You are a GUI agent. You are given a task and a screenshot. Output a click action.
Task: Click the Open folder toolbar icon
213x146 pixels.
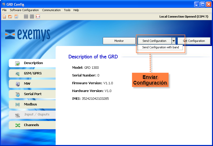tap(10, 17)
